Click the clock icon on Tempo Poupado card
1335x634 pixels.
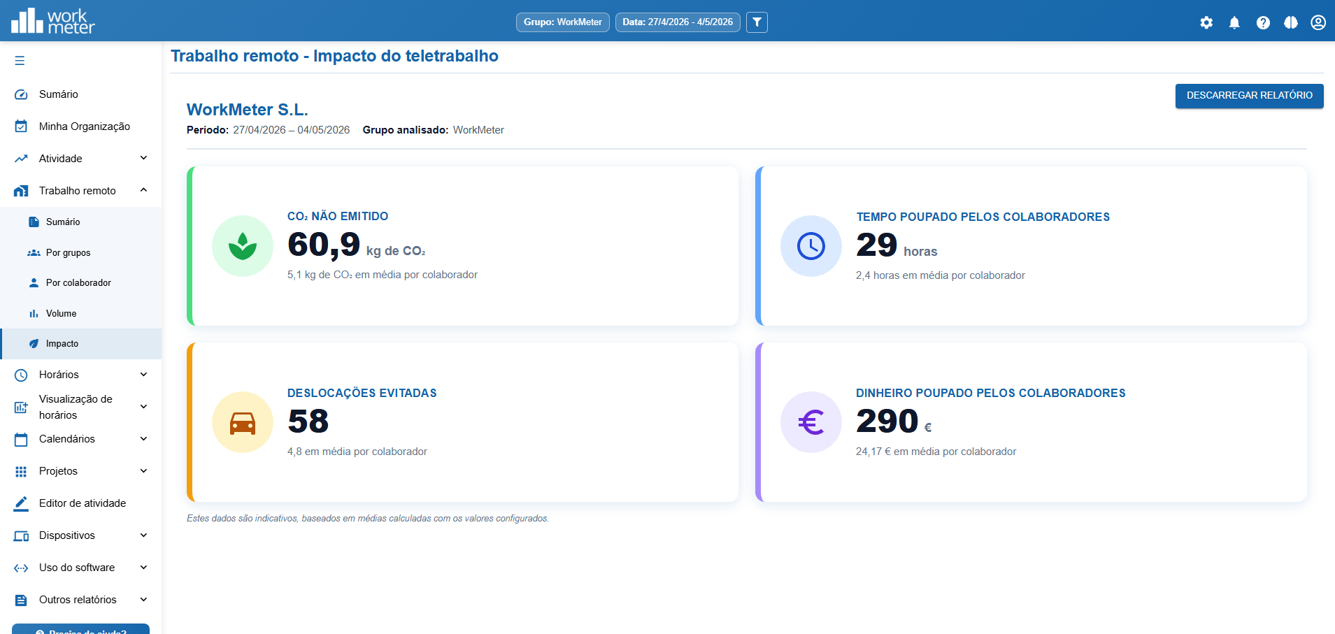(811, 246)
